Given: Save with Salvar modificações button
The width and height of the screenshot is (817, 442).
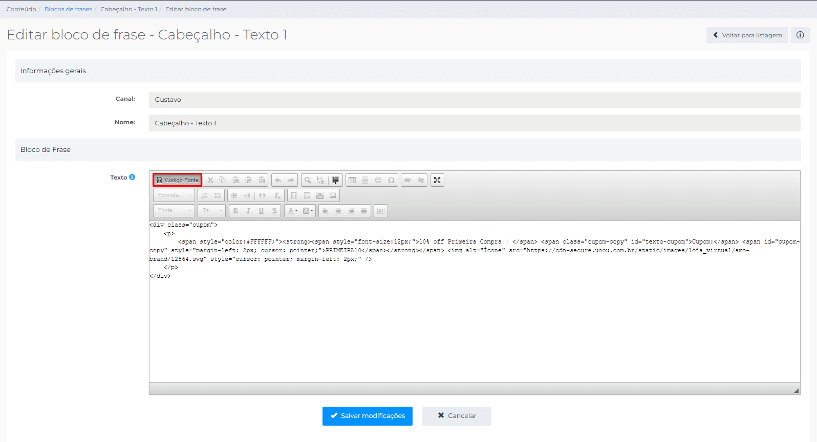Looking at the screenshot, I should [x=368, y=416].
